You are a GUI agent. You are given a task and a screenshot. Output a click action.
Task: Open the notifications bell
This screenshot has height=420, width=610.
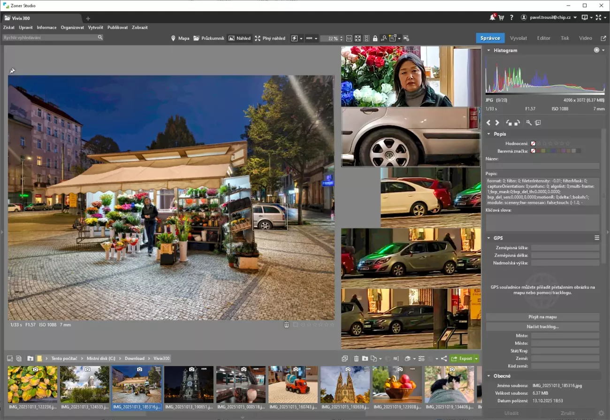point(492,17)
